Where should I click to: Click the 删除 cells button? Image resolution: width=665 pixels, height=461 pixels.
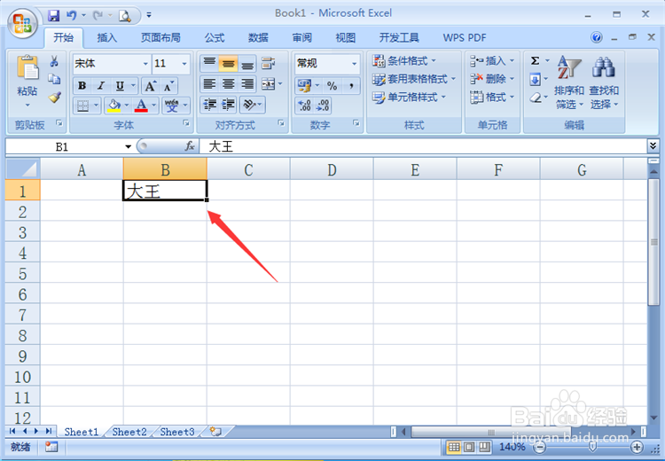coord(492,79)
